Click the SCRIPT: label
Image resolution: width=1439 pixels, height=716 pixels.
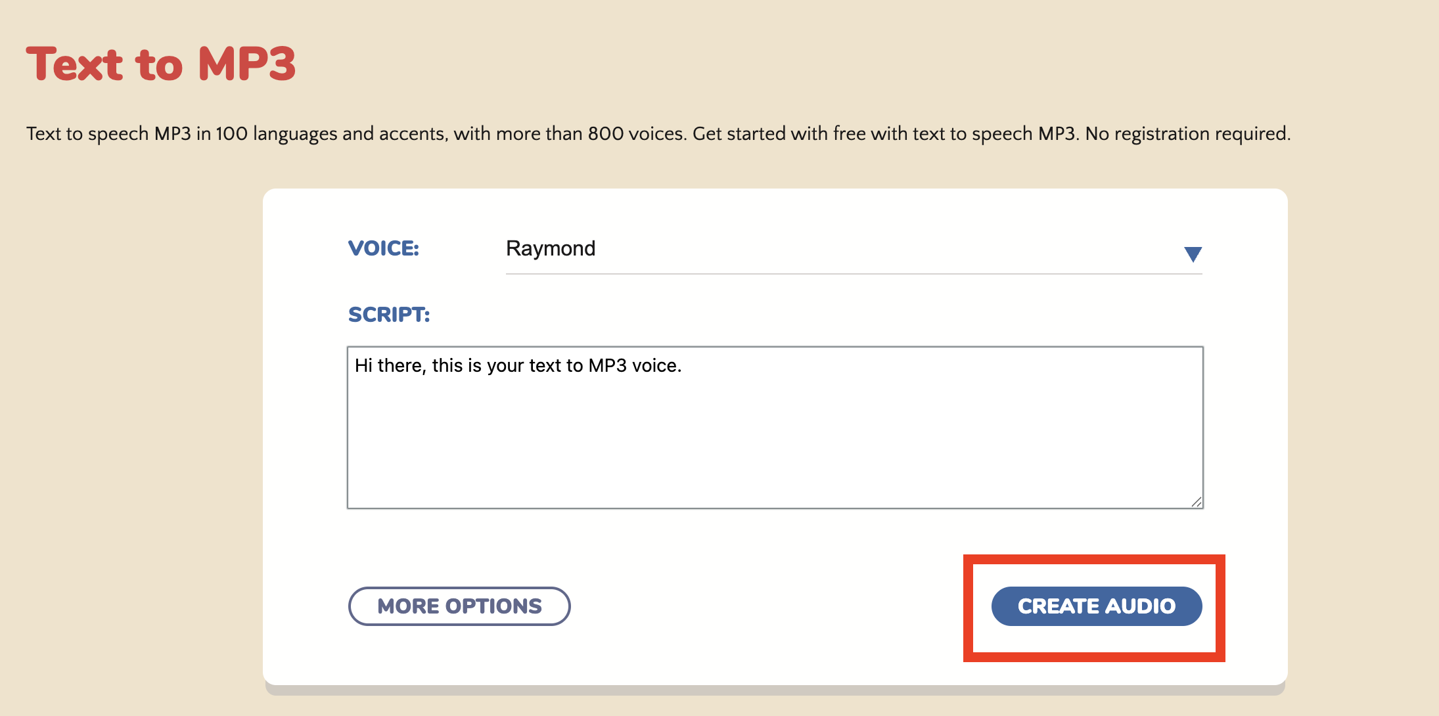pyautogui.click(x=389, y=315)
